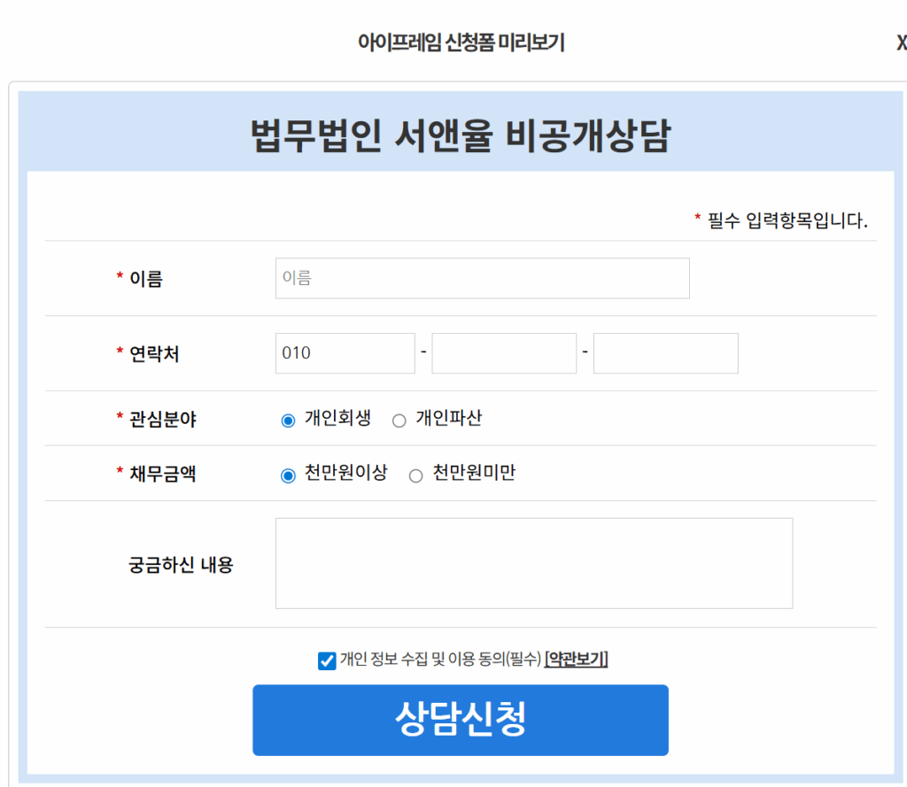The image size is (907, 787).
Task: Click the 관심분야 field label
Action: pos(163,419)
